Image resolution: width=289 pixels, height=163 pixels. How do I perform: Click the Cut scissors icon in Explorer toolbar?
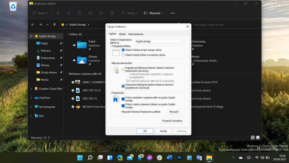58,13
